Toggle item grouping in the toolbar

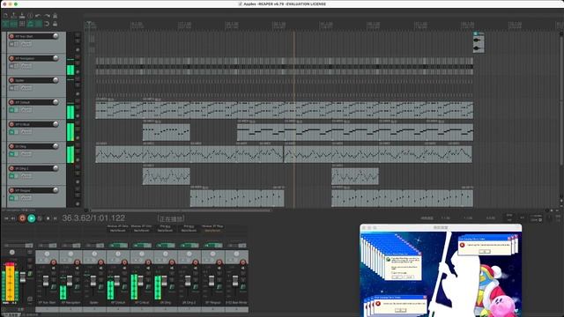(x=14, y=24)
